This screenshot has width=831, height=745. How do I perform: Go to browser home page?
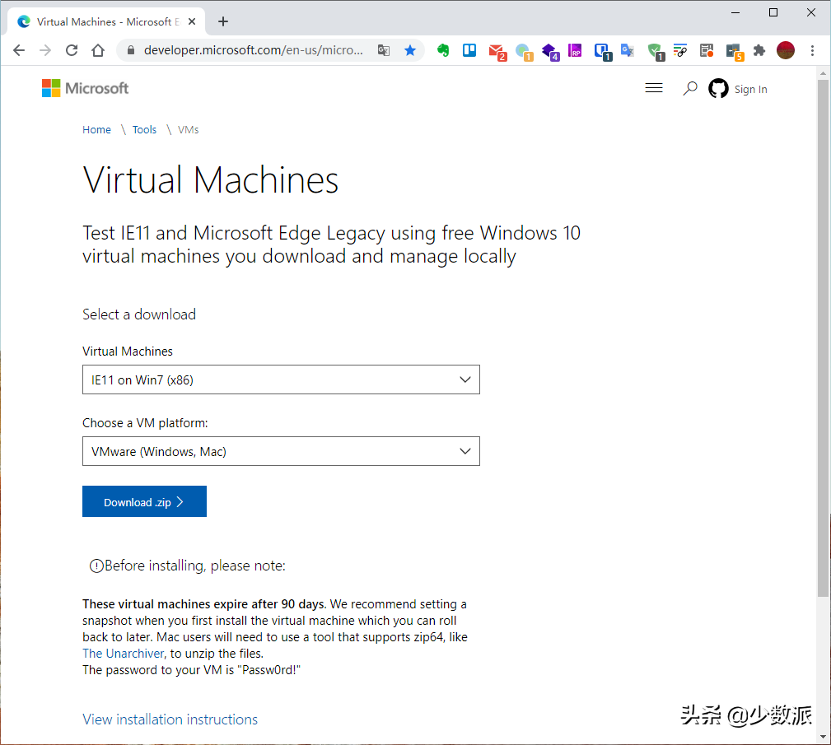tap(98, 50)
